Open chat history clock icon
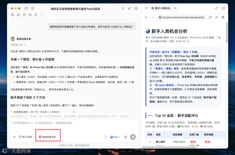The height and width of the screenshot is (155, 235). coord(136,9)
